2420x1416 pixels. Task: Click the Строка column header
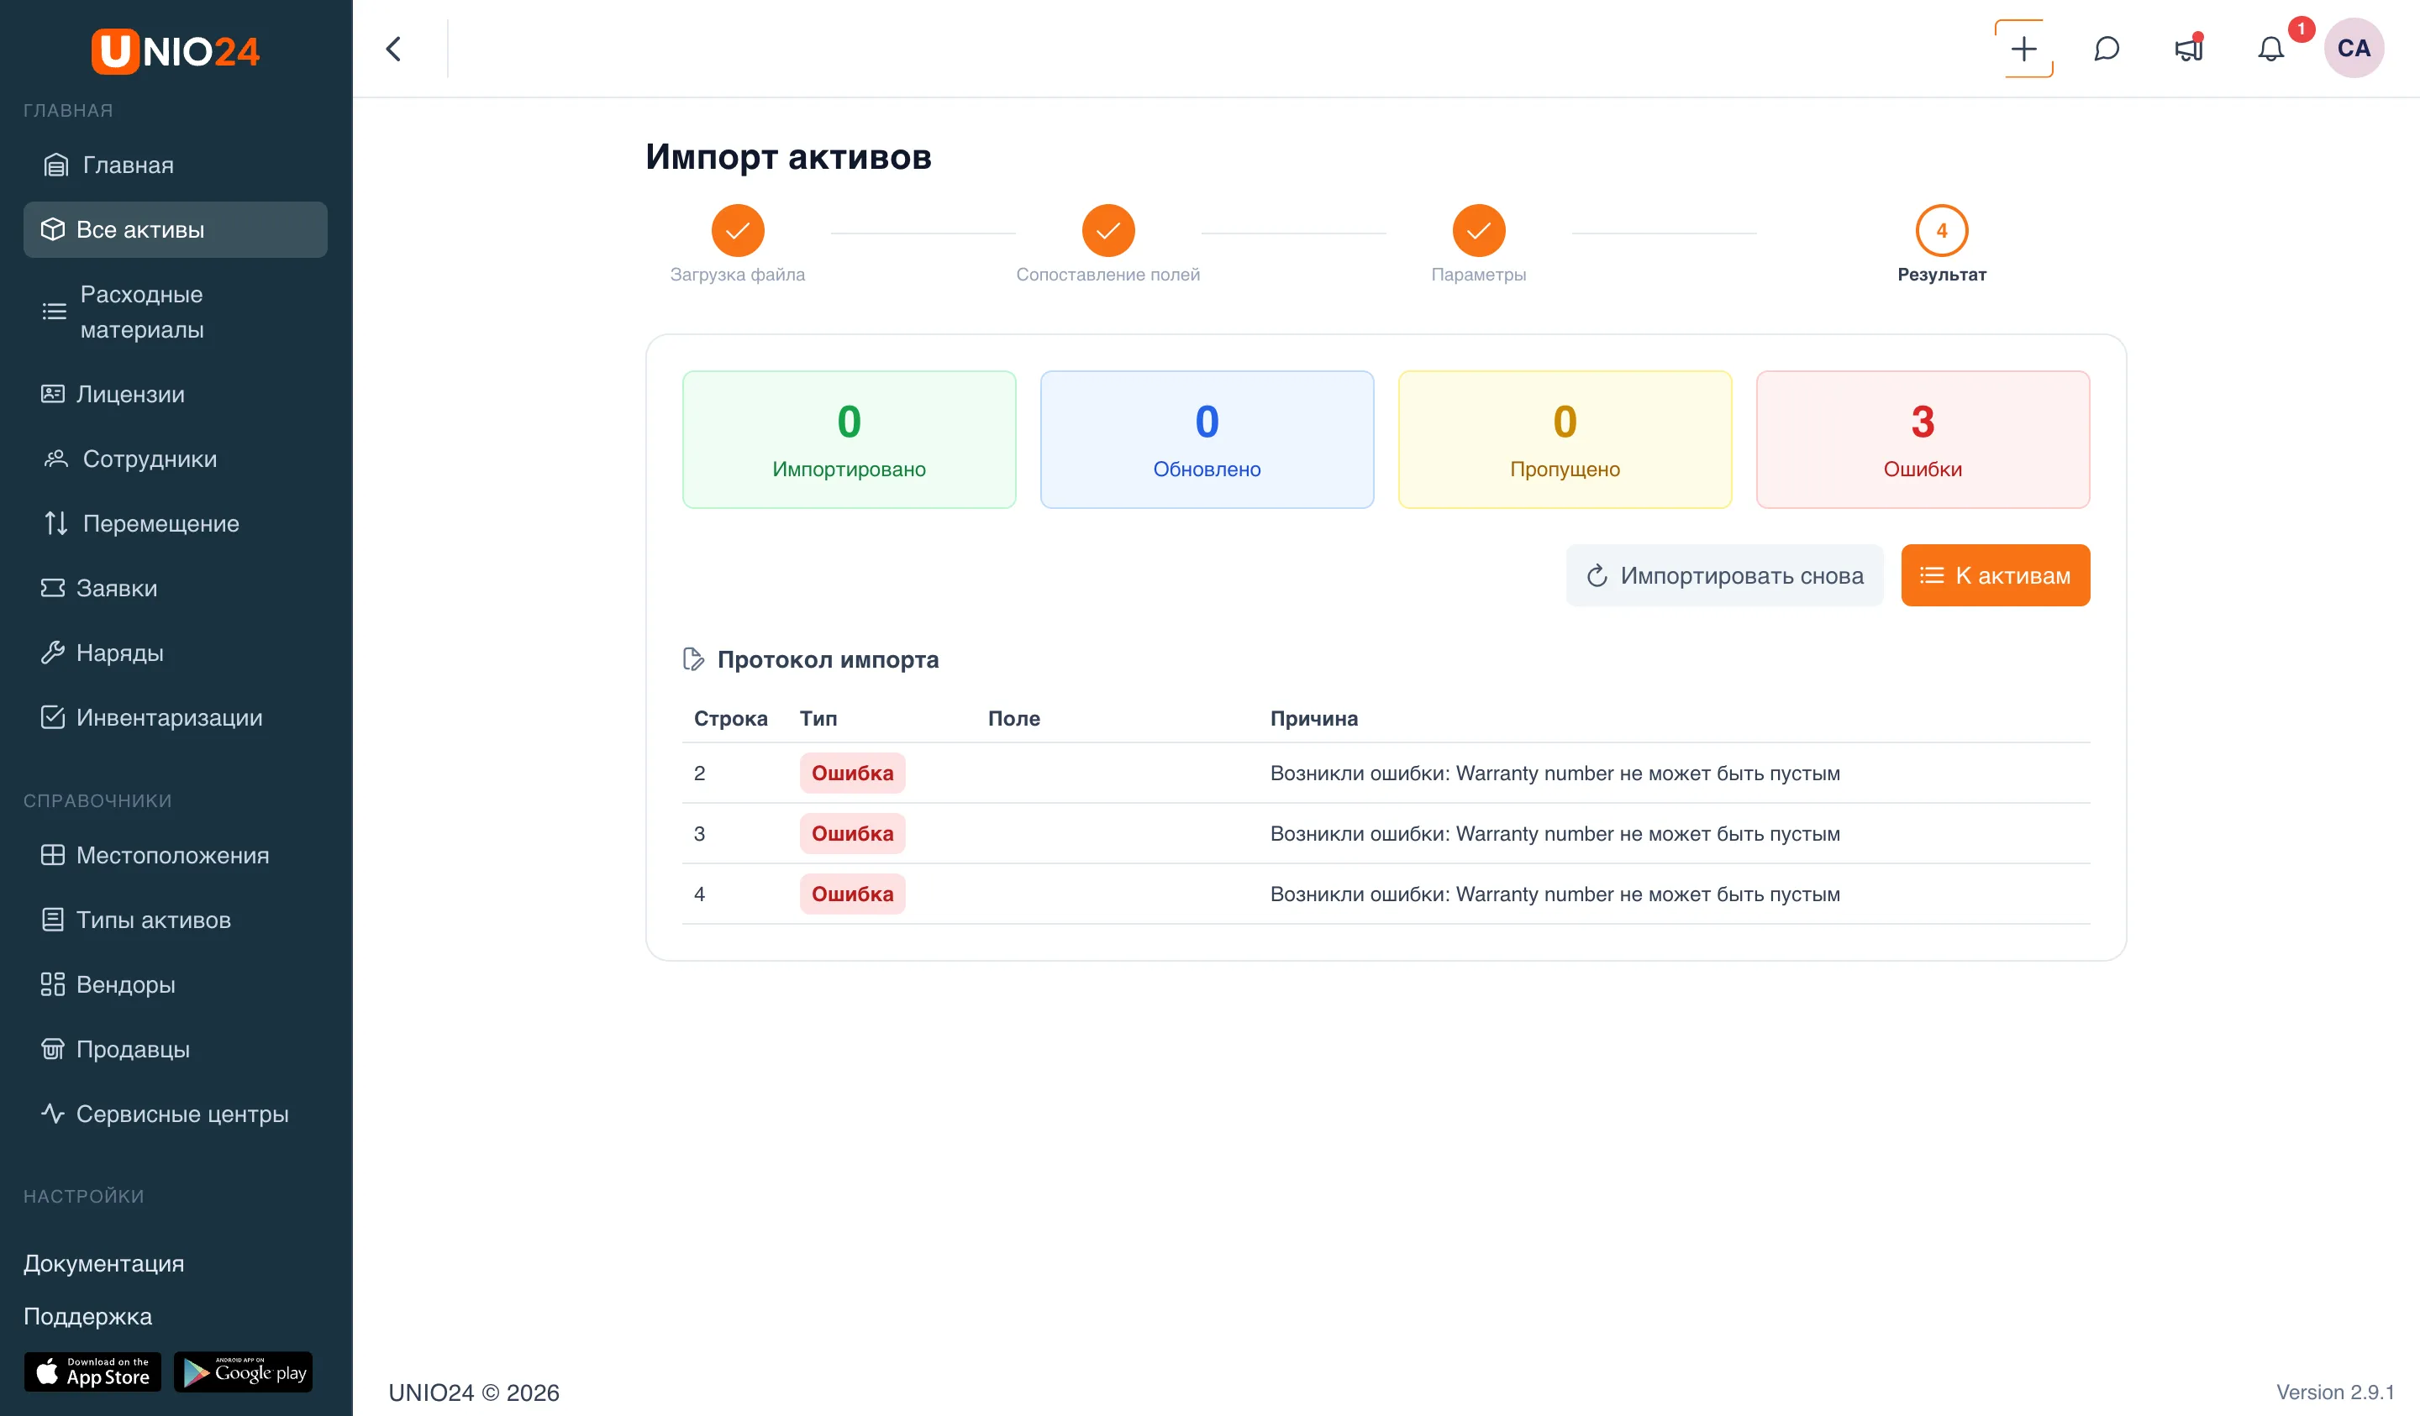click(x=731, y=718)
